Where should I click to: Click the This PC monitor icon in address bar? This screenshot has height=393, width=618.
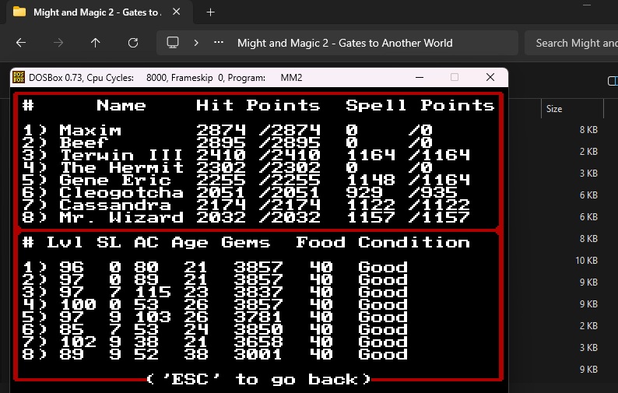[x=173, y=43]
